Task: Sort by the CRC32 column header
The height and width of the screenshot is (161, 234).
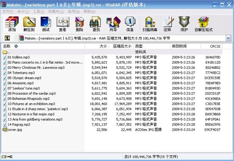Action: 211,46
